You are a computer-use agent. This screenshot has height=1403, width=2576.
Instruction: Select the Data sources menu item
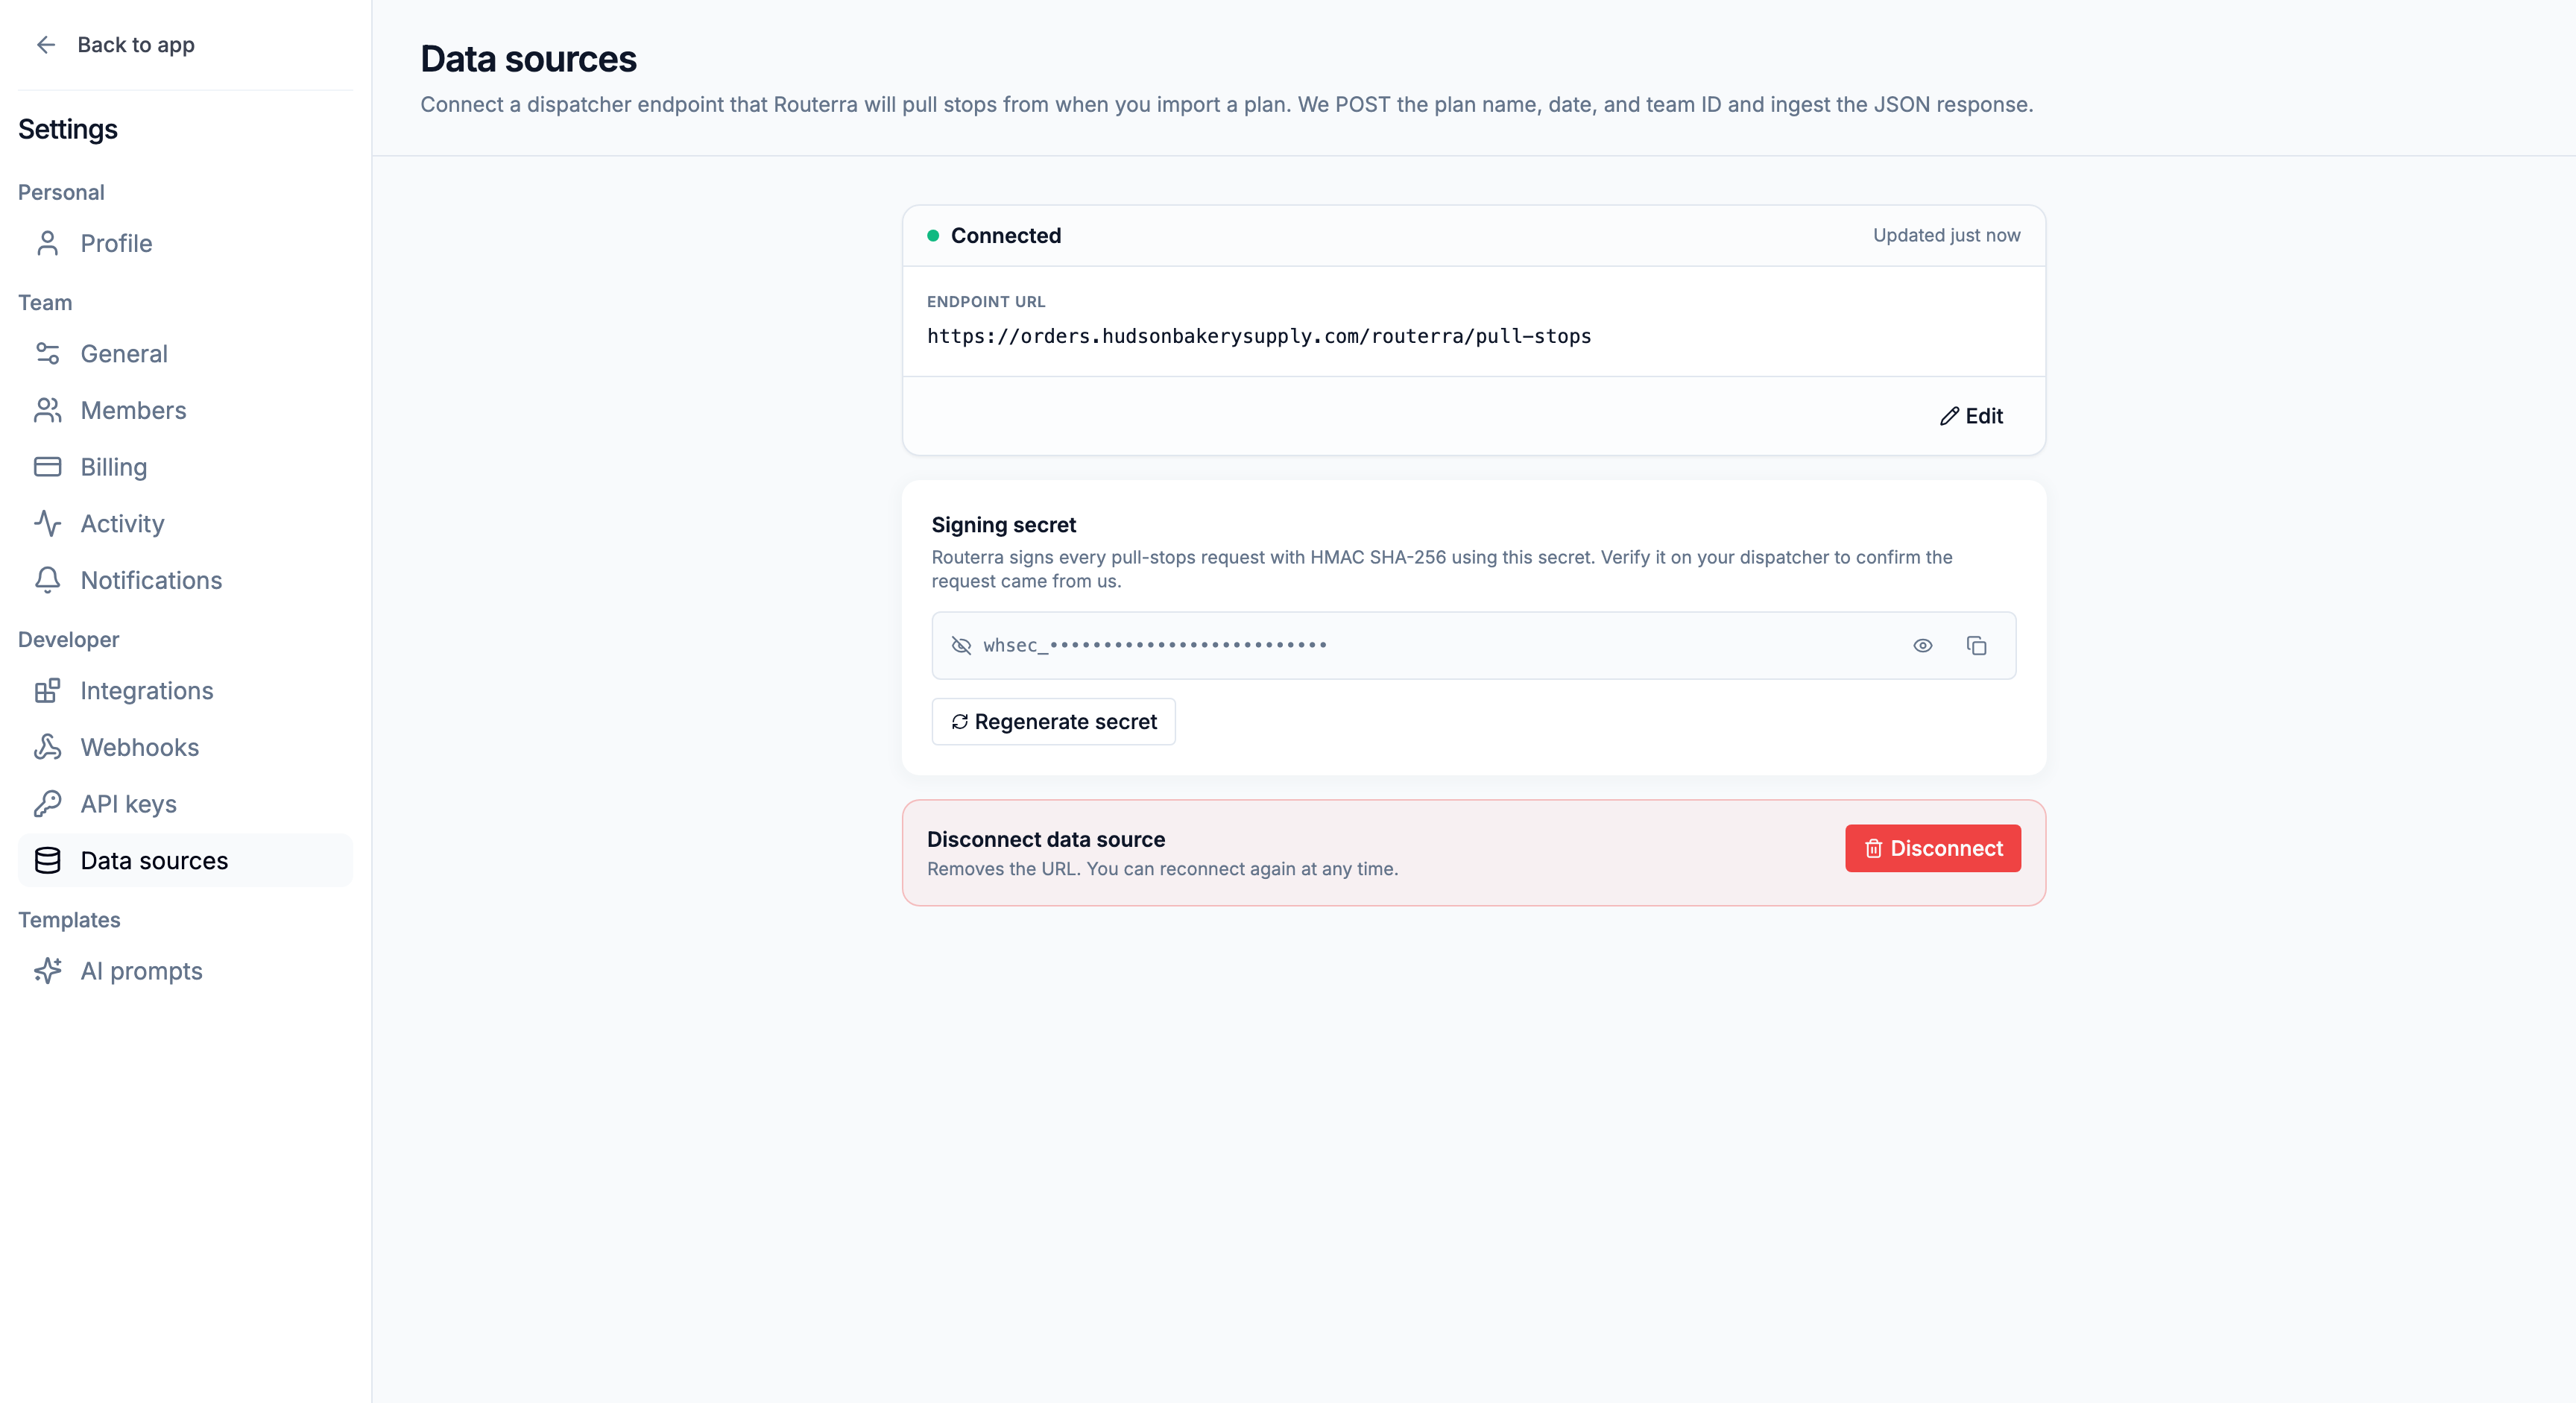coord(185,860)
